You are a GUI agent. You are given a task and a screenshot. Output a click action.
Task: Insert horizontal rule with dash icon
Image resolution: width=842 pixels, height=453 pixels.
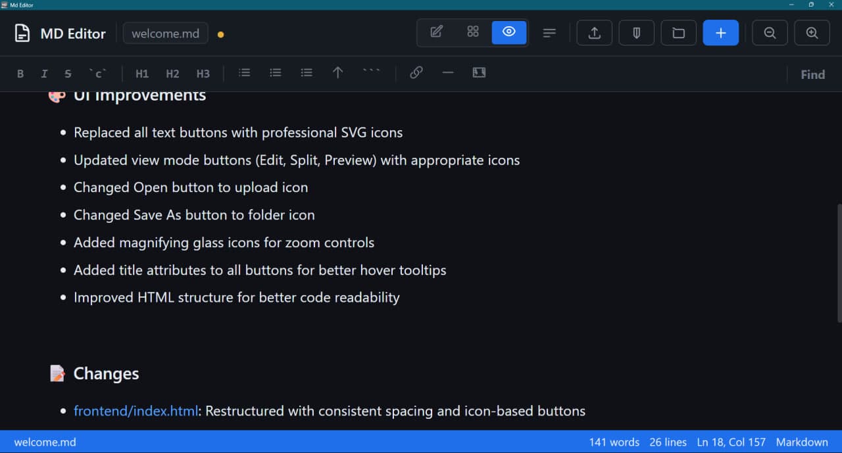tap(448, 73)
